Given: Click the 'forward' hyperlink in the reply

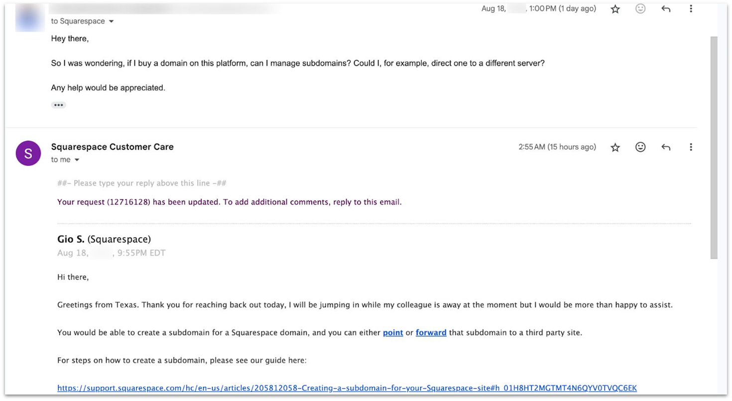Looking at the screenshot, I should (431, 332).
